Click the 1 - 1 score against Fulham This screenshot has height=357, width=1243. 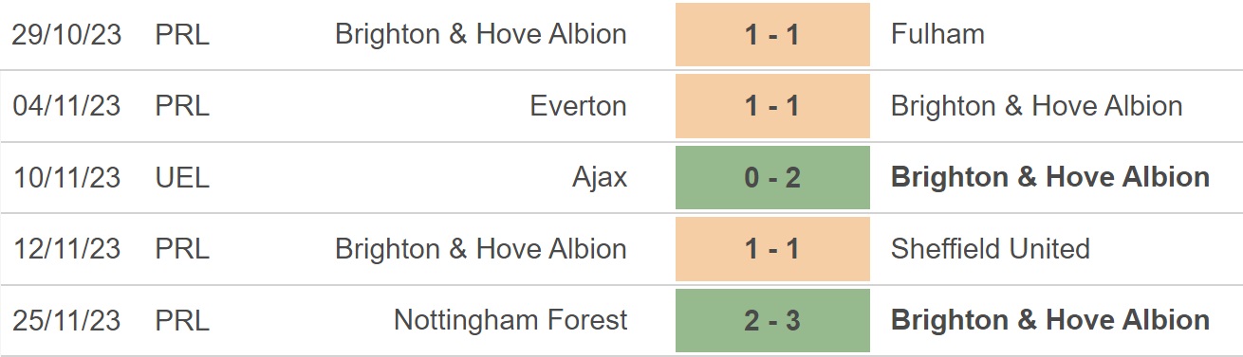point(772,34)
